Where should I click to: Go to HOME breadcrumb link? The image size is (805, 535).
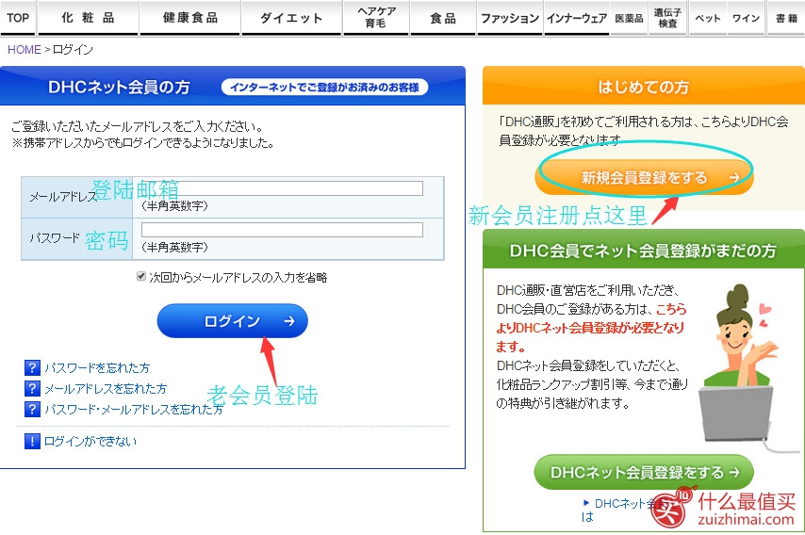click(x=25, y=50)
